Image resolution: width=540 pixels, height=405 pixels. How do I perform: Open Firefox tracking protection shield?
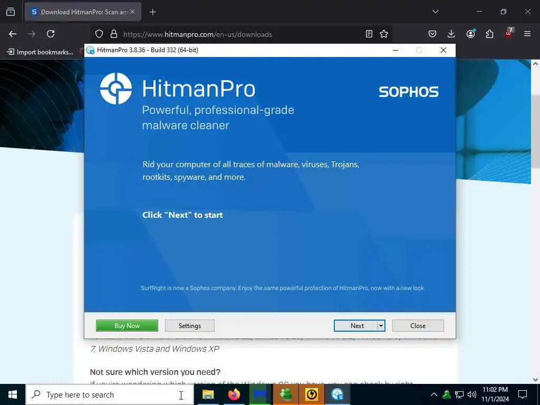99,34
